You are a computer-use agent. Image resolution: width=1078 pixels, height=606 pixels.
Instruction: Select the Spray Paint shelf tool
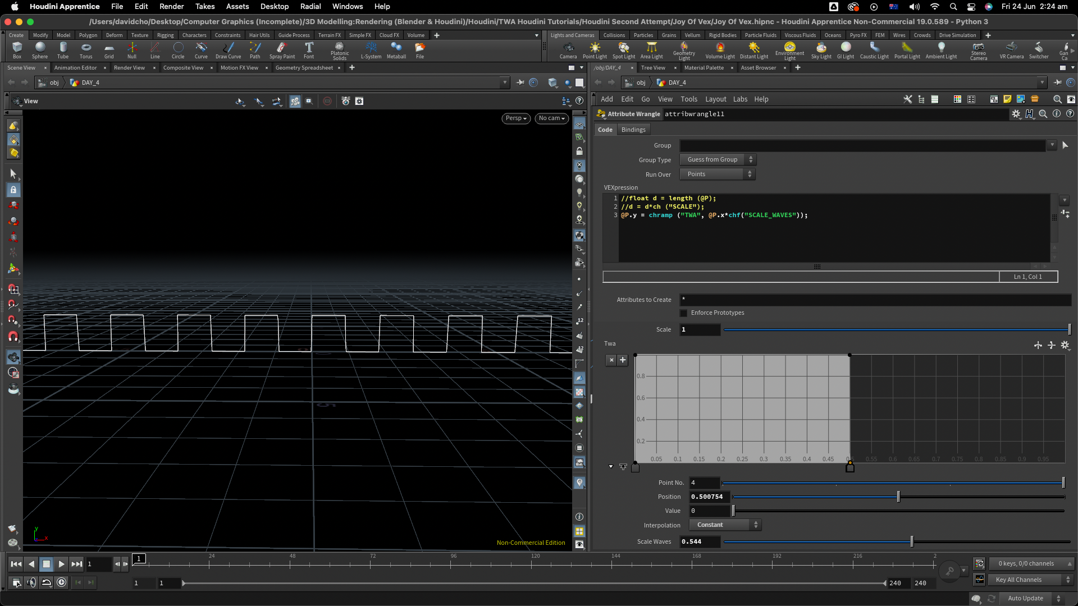(282, 49)
